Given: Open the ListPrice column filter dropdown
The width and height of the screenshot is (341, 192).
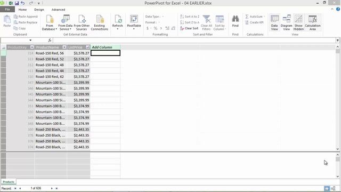Looking at the screenshot, I should click(x=87, y=47).
